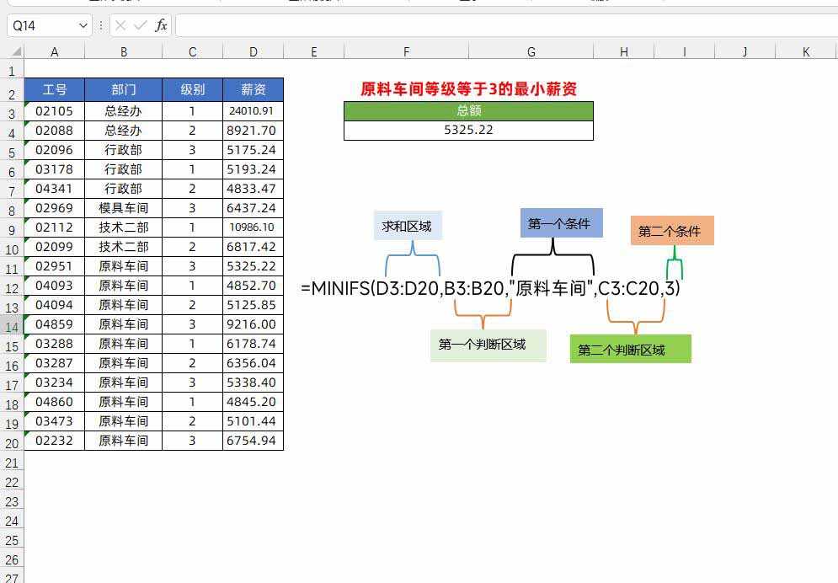This screenshot has width=838, height=583.
Task: Select column F header
Action: (x=406, y=52)
